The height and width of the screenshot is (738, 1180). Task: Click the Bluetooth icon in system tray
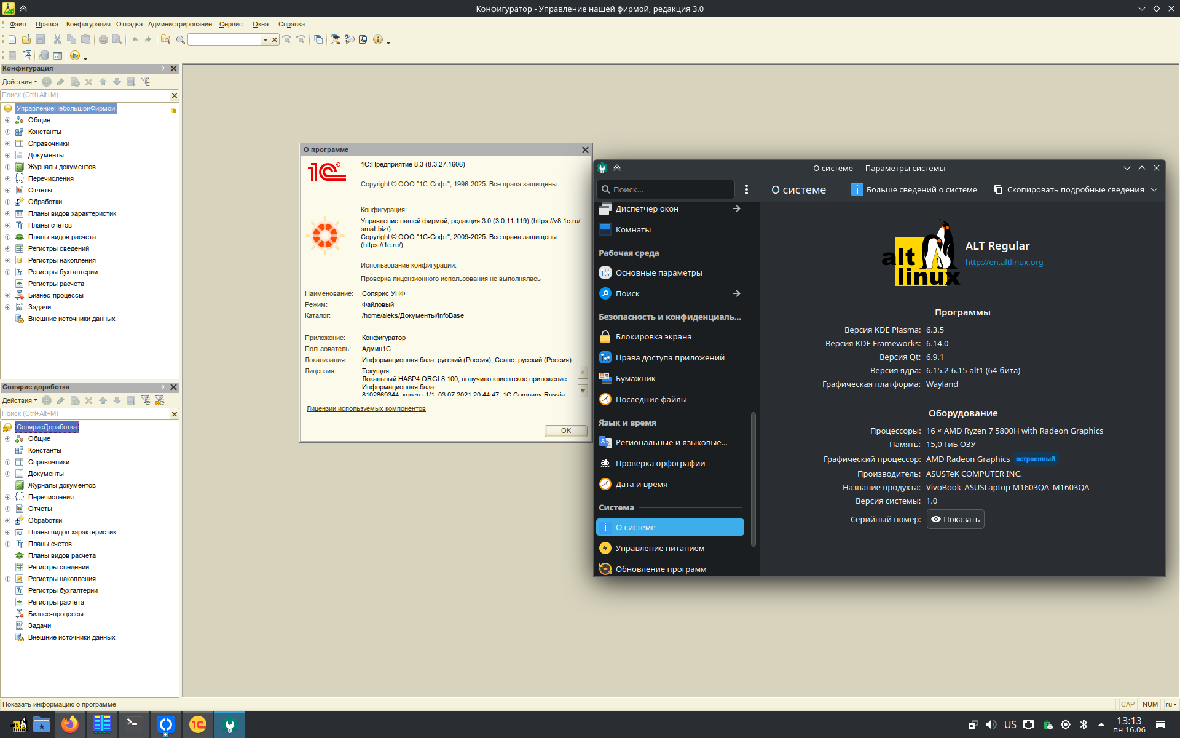coord(1084,724)
